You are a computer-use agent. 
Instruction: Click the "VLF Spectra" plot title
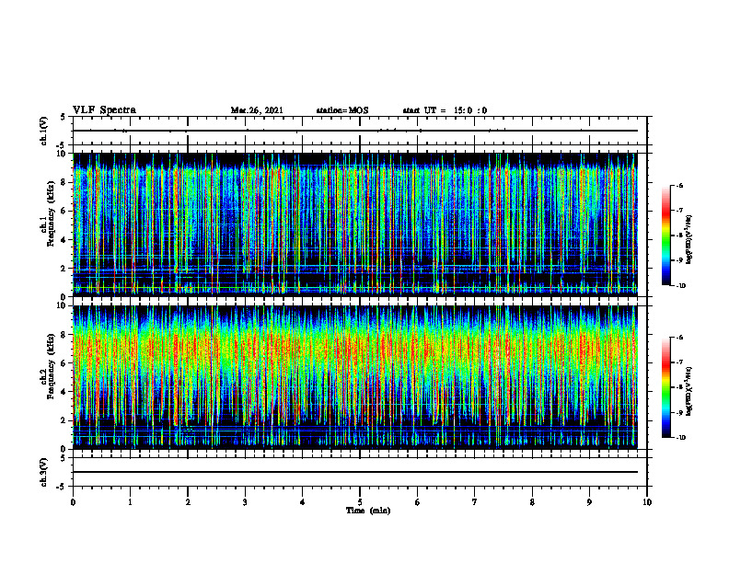[x=104, y=110]
